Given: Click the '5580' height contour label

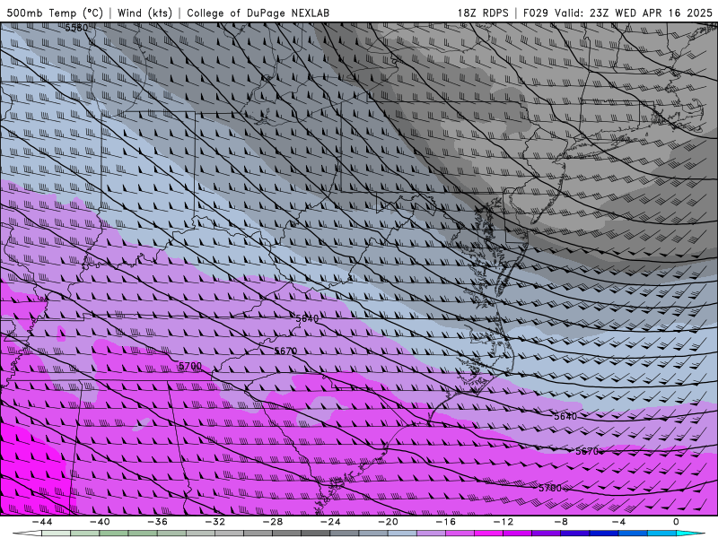Looking at the screenshot, I should pyautogui.click(x=76, y=28).
